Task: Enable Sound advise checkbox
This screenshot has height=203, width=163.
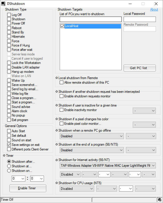Action: 9,107
